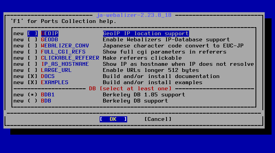Click 'Build and/or install examples' text
The height and width of the screenshot is (153, 275).
coord(153,82)
